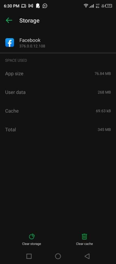Tap the Messenger notification icon
116x264 pixels.
(45, 6)
